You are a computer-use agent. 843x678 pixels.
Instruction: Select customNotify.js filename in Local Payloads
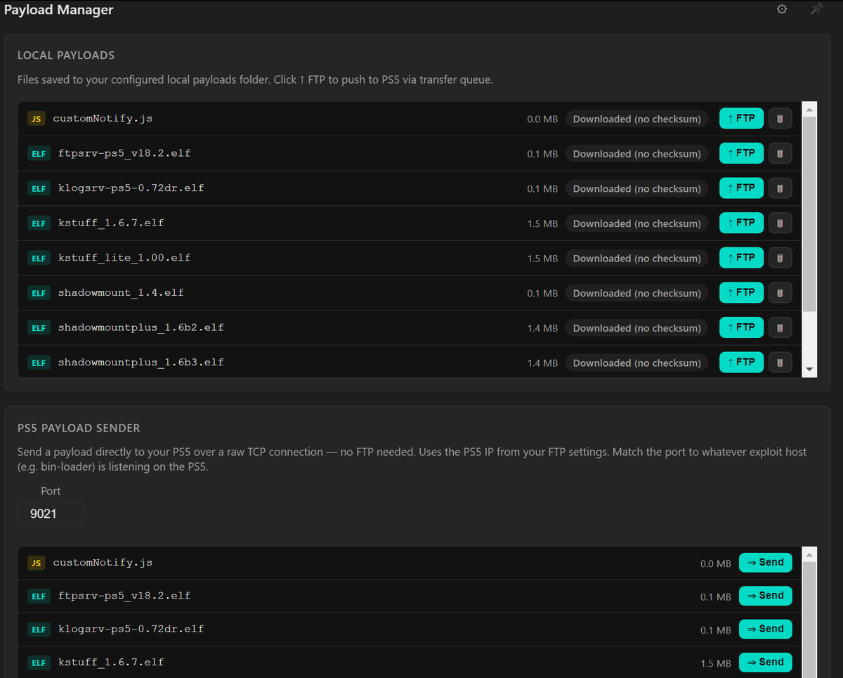click(x=103, y=119)
